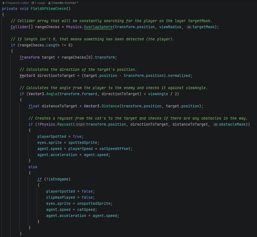
Task: Click the targetMask argument text
Action: [x=203, y=27]
